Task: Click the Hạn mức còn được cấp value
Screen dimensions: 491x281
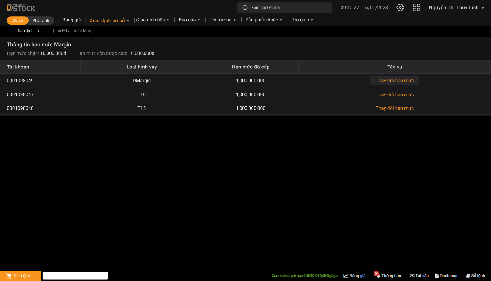Action: [141, 53]
